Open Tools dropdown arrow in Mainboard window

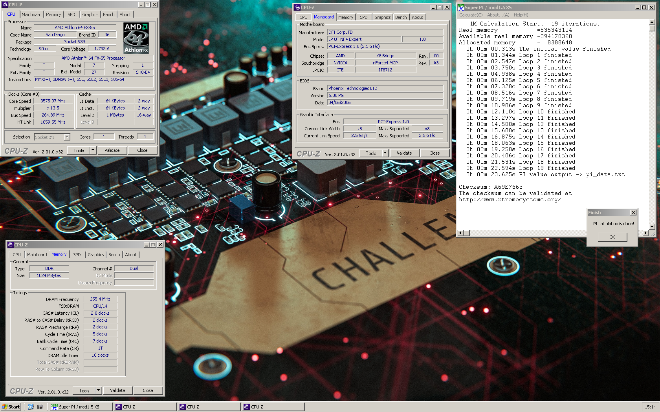pyautogui.click(x=385, y=153)
